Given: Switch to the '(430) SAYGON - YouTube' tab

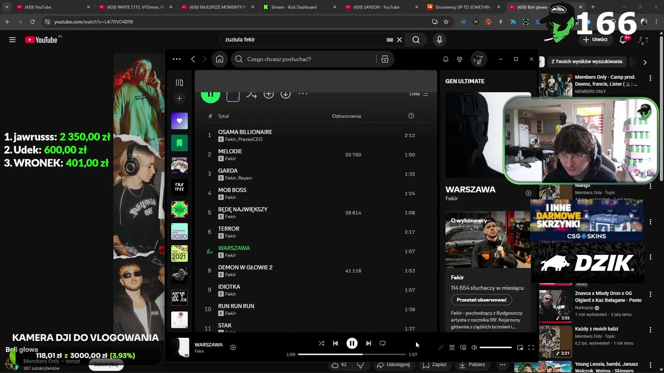Looking at the screenshot, I should point(381,7).
